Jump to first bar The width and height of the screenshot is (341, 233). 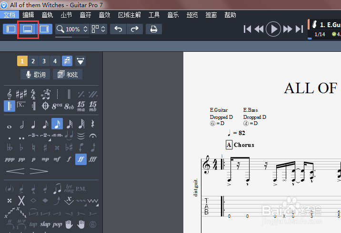247,29
